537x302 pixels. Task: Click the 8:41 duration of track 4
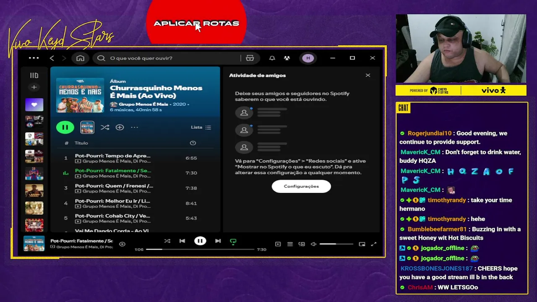(191, 203)
